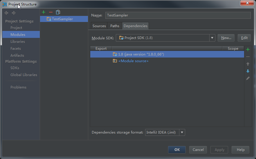The height and width of the screenshot is (159, 256).
Task: Click the forward navigation arrow
Action: [x=14, y=13]
